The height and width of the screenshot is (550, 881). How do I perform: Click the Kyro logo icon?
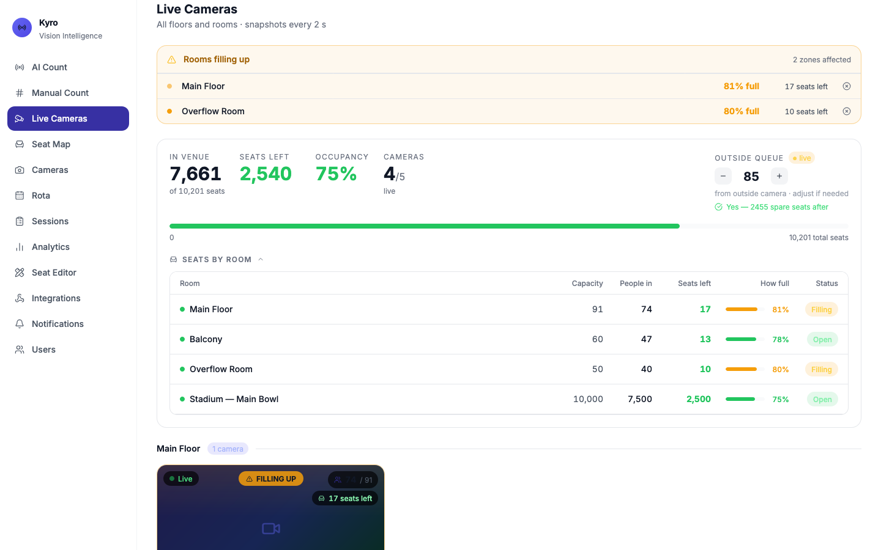[22, 28]
